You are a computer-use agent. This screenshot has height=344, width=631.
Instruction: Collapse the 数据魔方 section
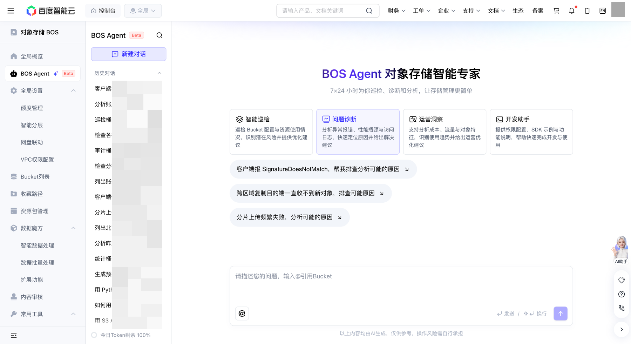point(73,228)
